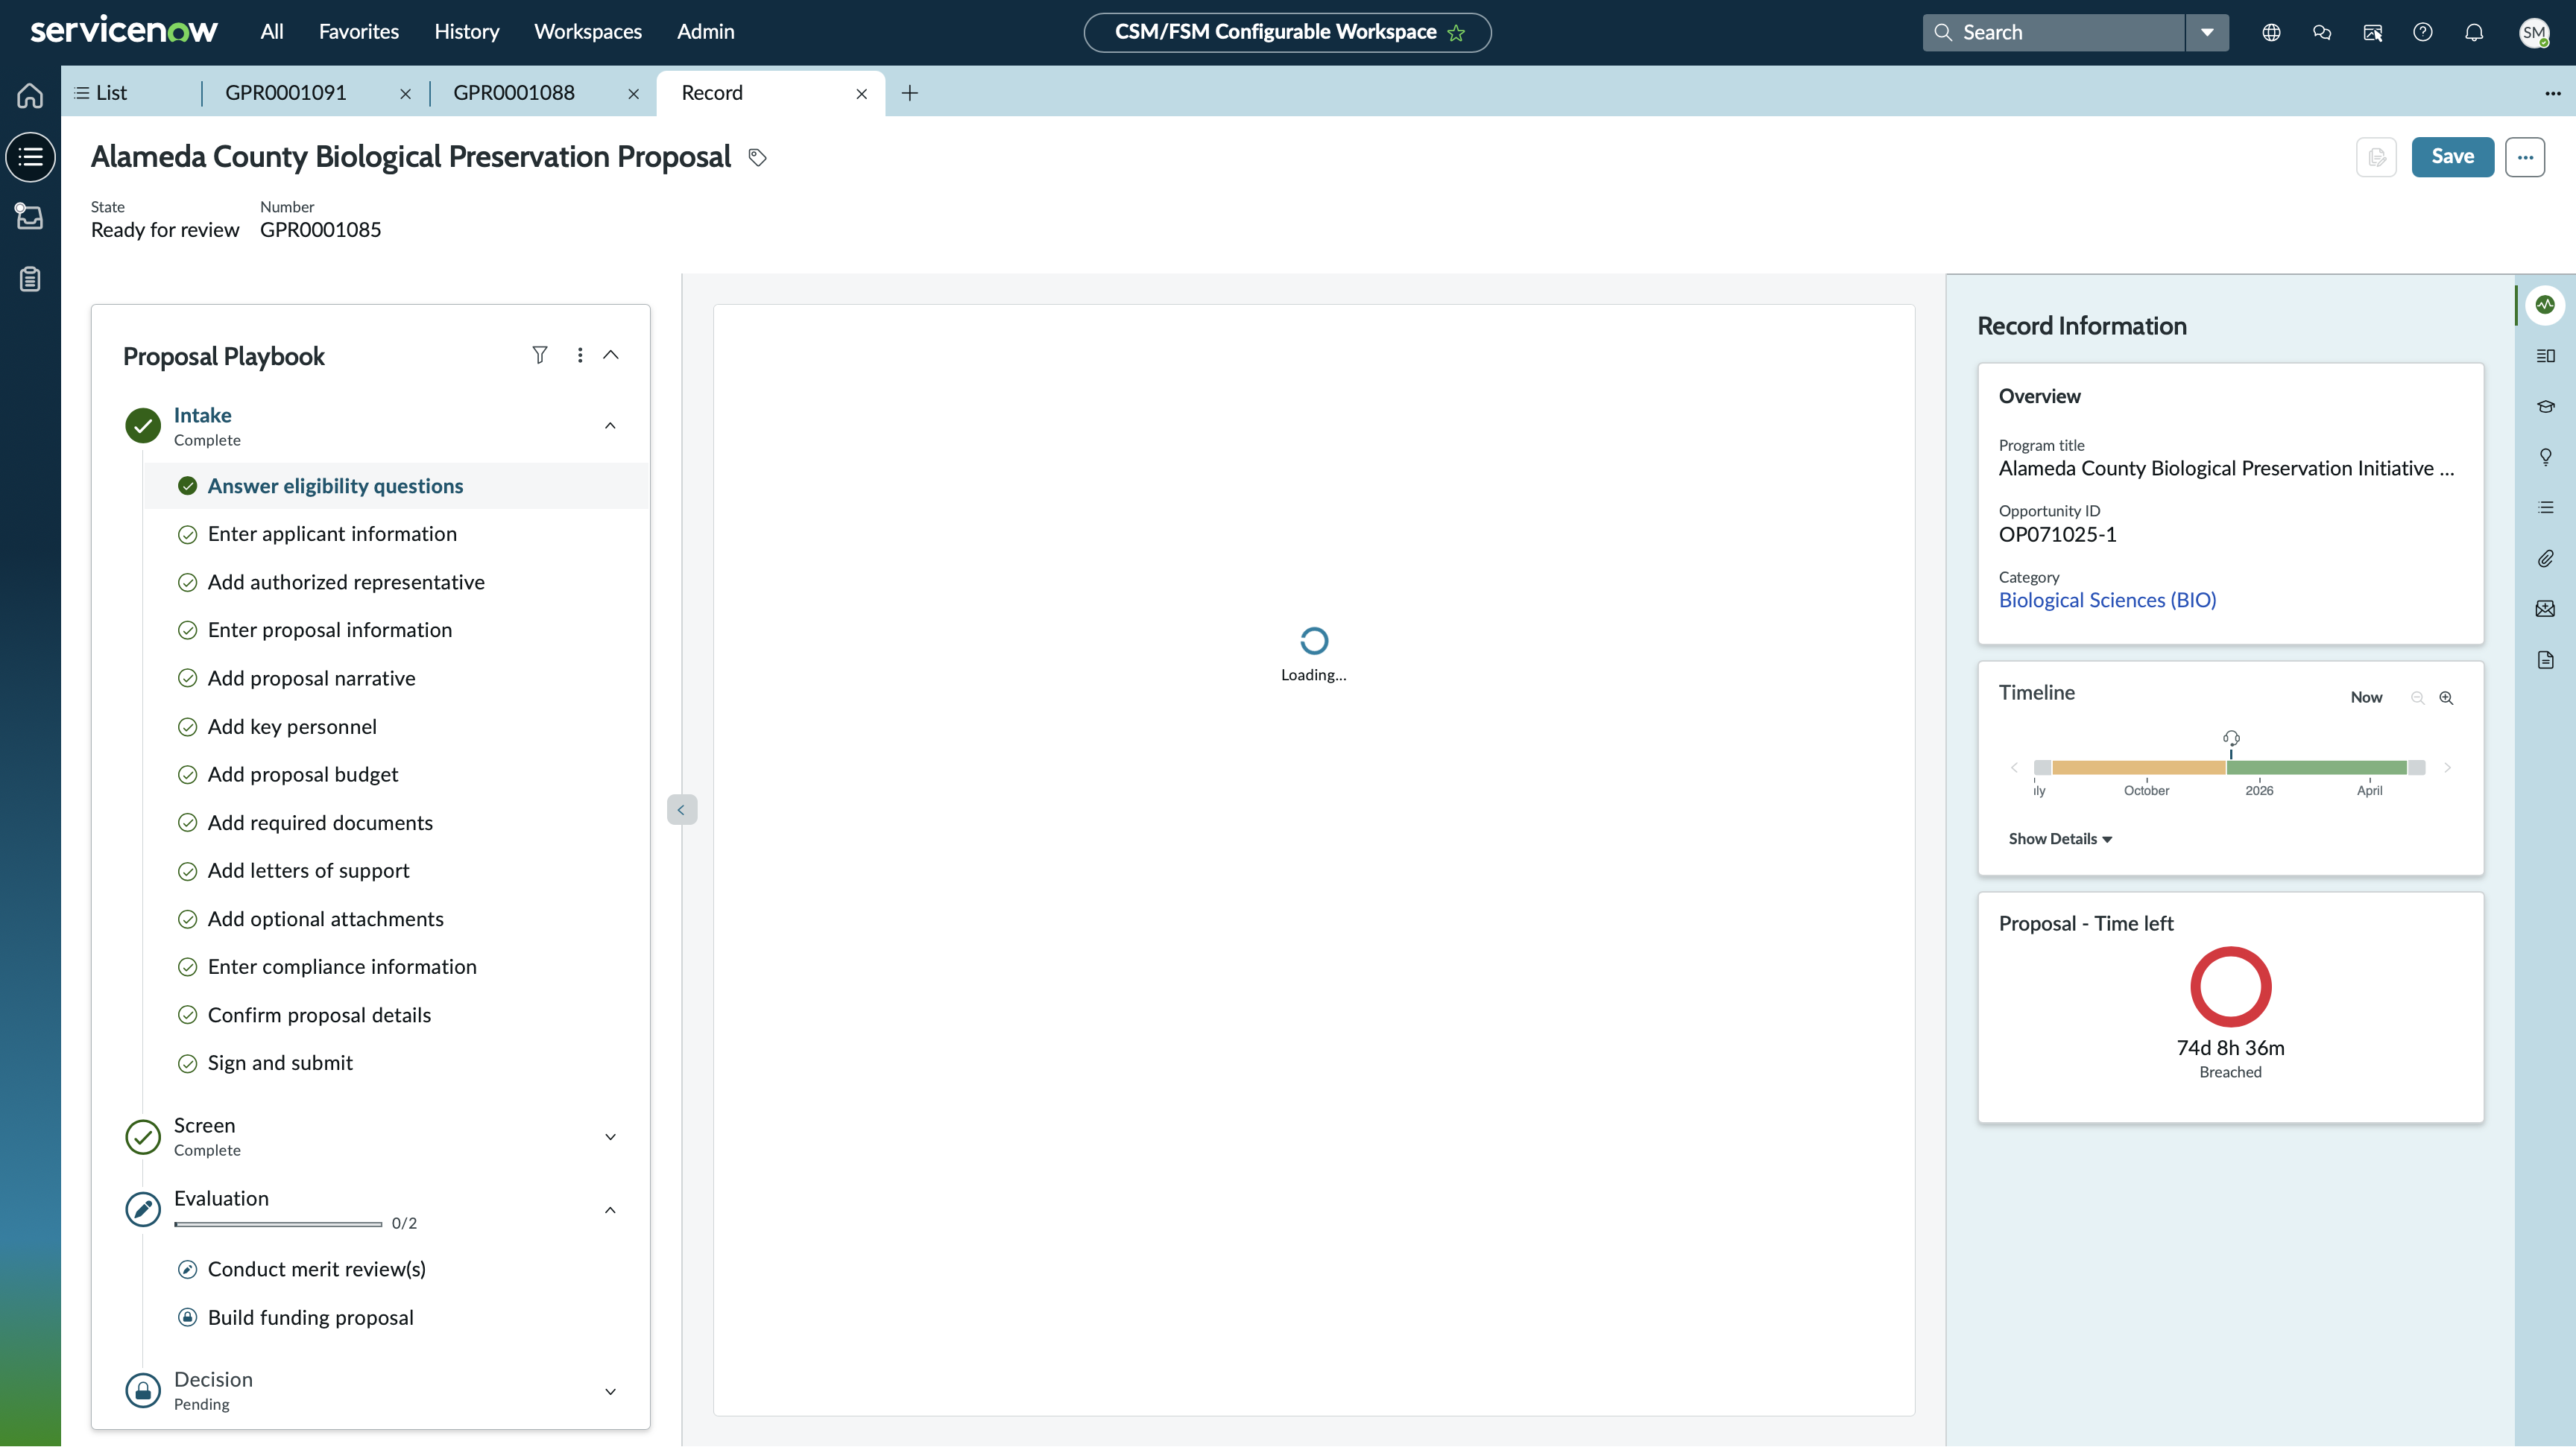Zoom out the Timeline

[x=2417, y=697]
